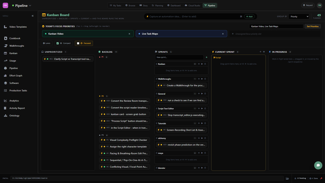Click the Analytics sidebar icon
Screen dimensions: 325x183
(x=6, y=101)
